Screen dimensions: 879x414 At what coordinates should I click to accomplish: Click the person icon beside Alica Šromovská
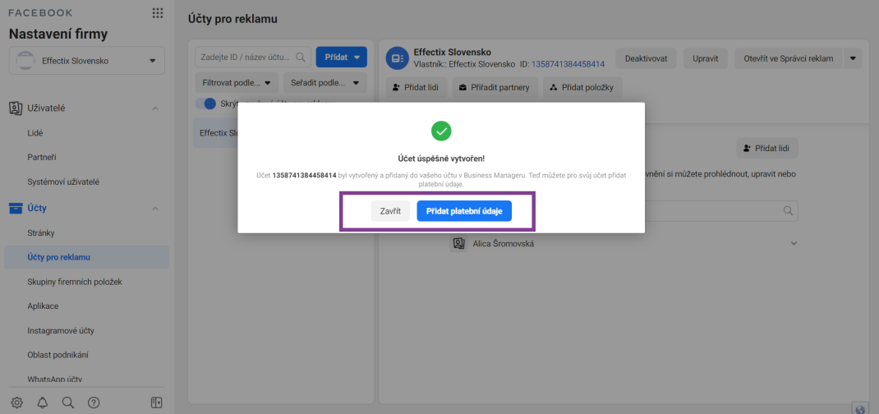point(458,244)
